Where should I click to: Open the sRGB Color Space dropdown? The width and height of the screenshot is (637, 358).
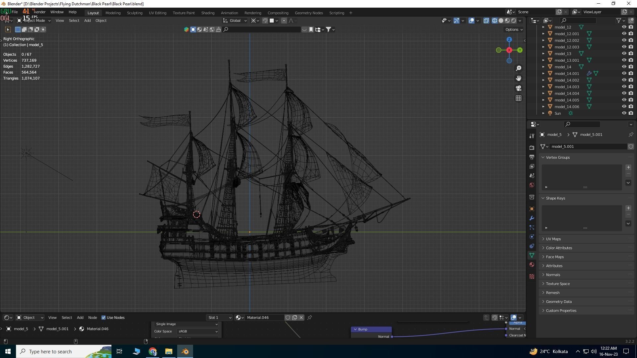[x=197, y=331]
